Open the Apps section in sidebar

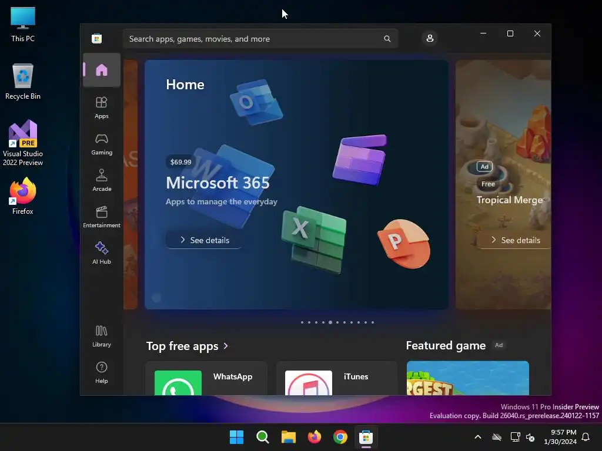101,108
